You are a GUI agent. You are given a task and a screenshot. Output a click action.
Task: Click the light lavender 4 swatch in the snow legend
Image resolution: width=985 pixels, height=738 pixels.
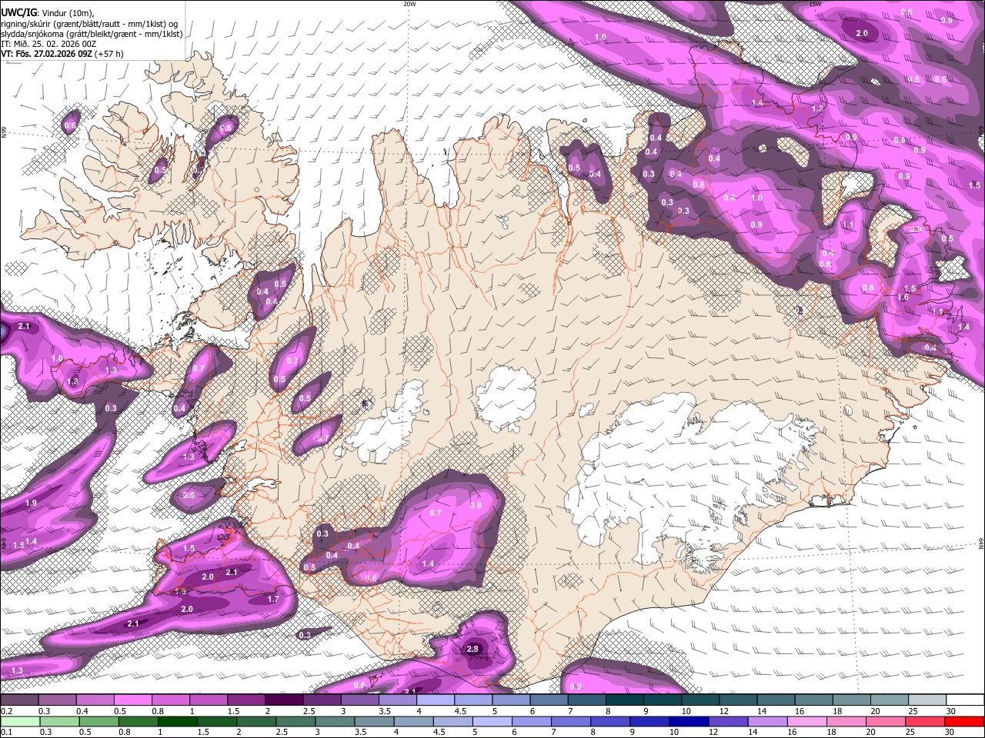[x=436, y=700]
